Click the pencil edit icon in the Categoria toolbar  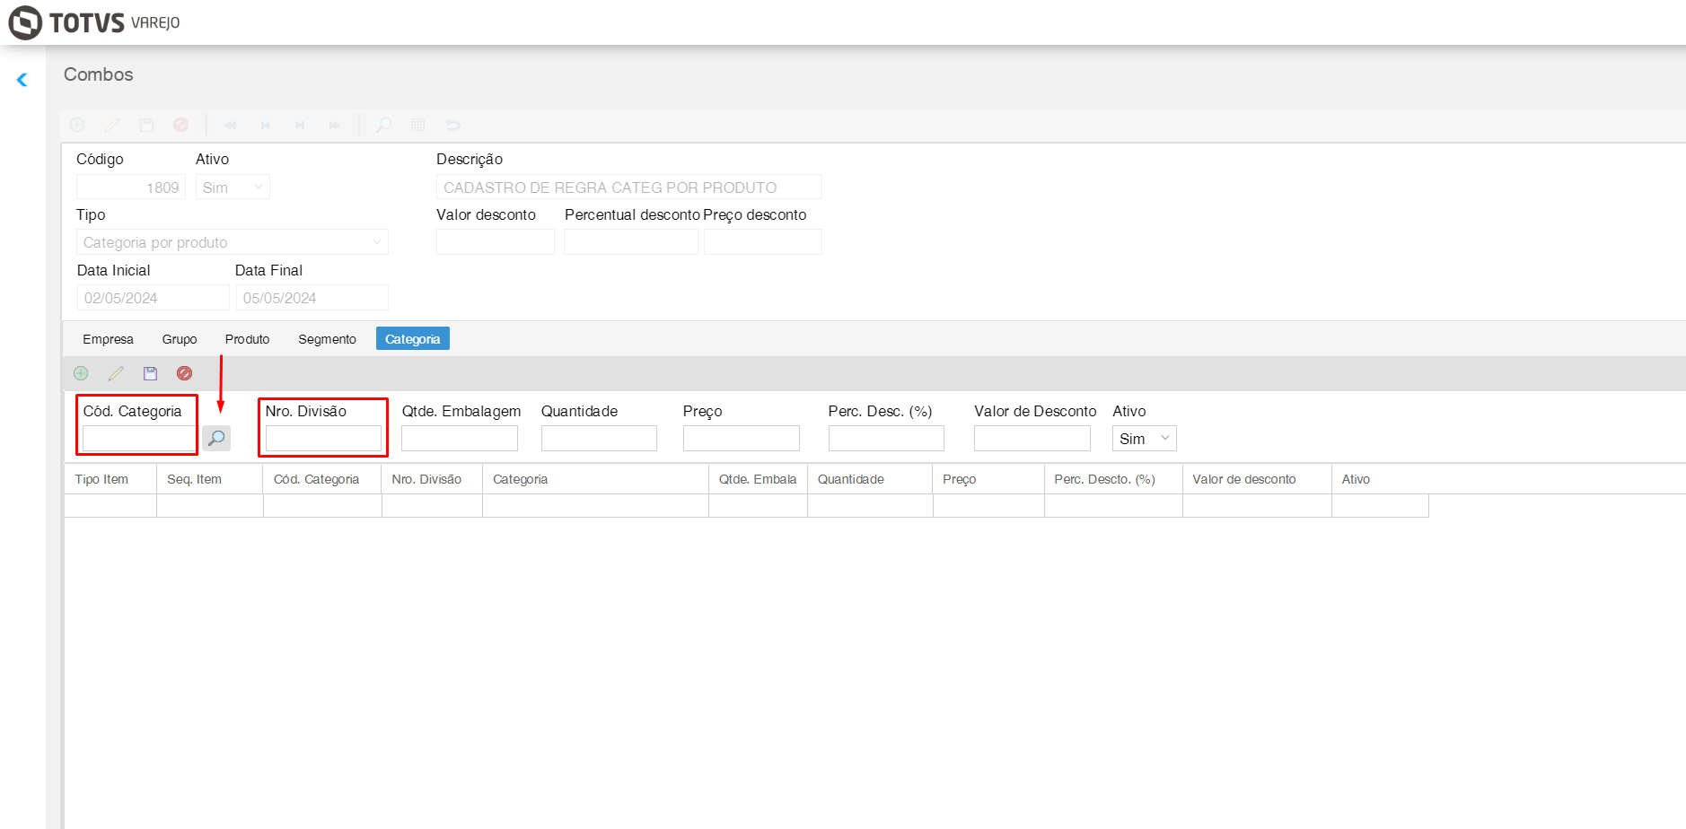[116, 373]
